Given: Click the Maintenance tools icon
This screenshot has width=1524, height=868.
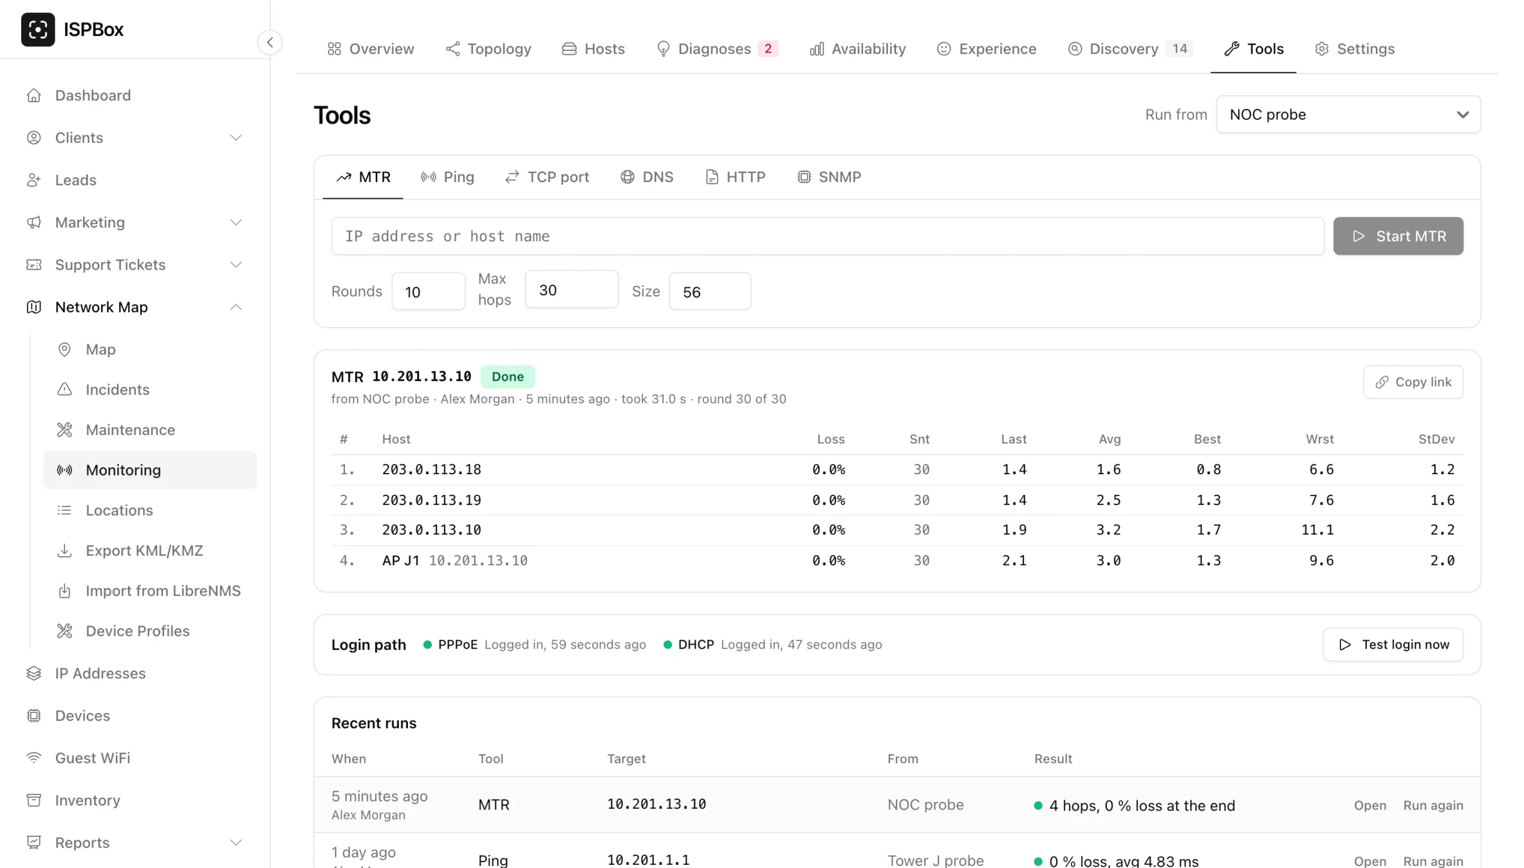Looking at the screenshot, I should (x=64, y=430).
